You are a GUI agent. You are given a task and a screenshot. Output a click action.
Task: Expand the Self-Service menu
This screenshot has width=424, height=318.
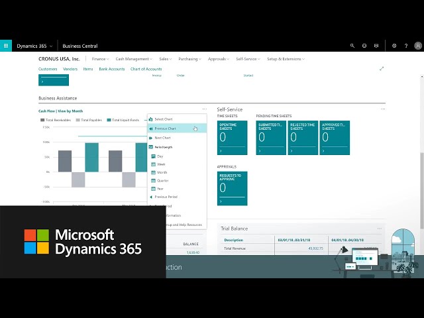[248, 59]
